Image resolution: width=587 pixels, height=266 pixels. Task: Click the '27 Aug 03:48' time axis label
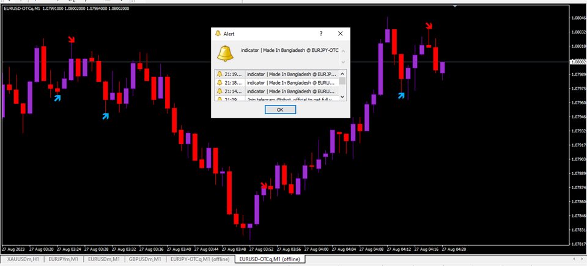click(234, 249)
